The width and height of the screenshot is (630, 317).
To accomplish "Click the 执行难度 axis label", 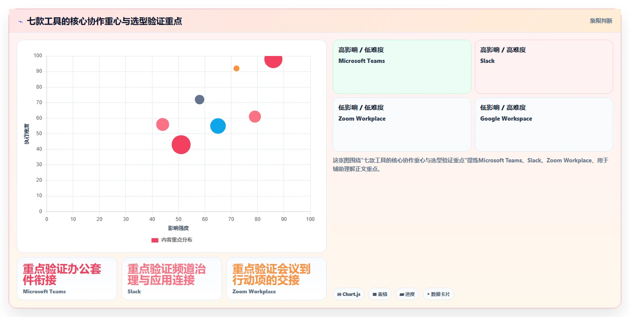I will [27, 134].
